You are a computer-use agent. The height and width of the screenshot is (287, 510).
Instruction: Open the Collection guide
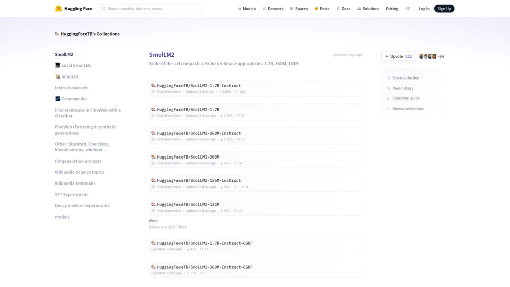click(x=405, y=98)
